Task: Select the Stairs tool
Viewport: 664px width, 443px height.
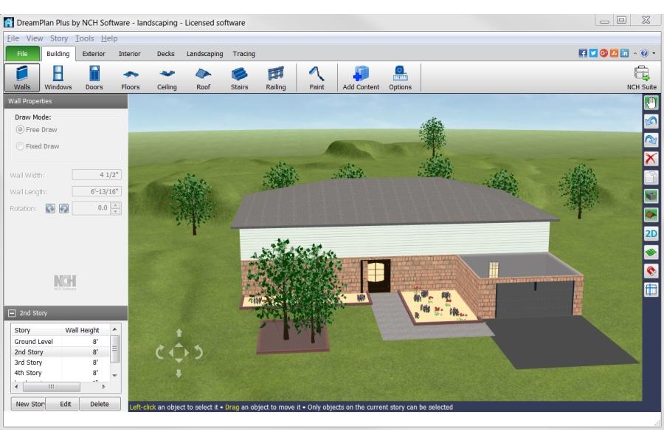Action: coord(239,78)
